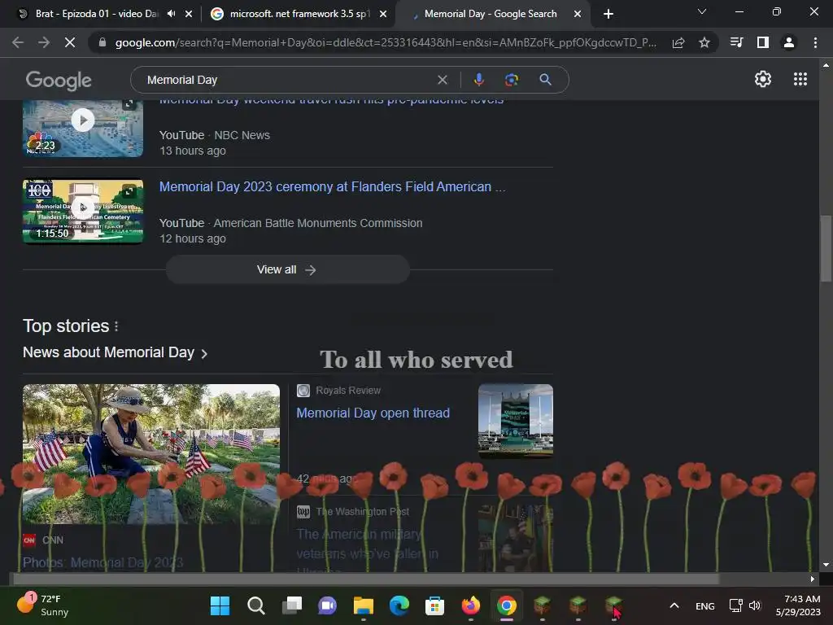Close the microsoft .net framework tab

(x=383, y=15)
